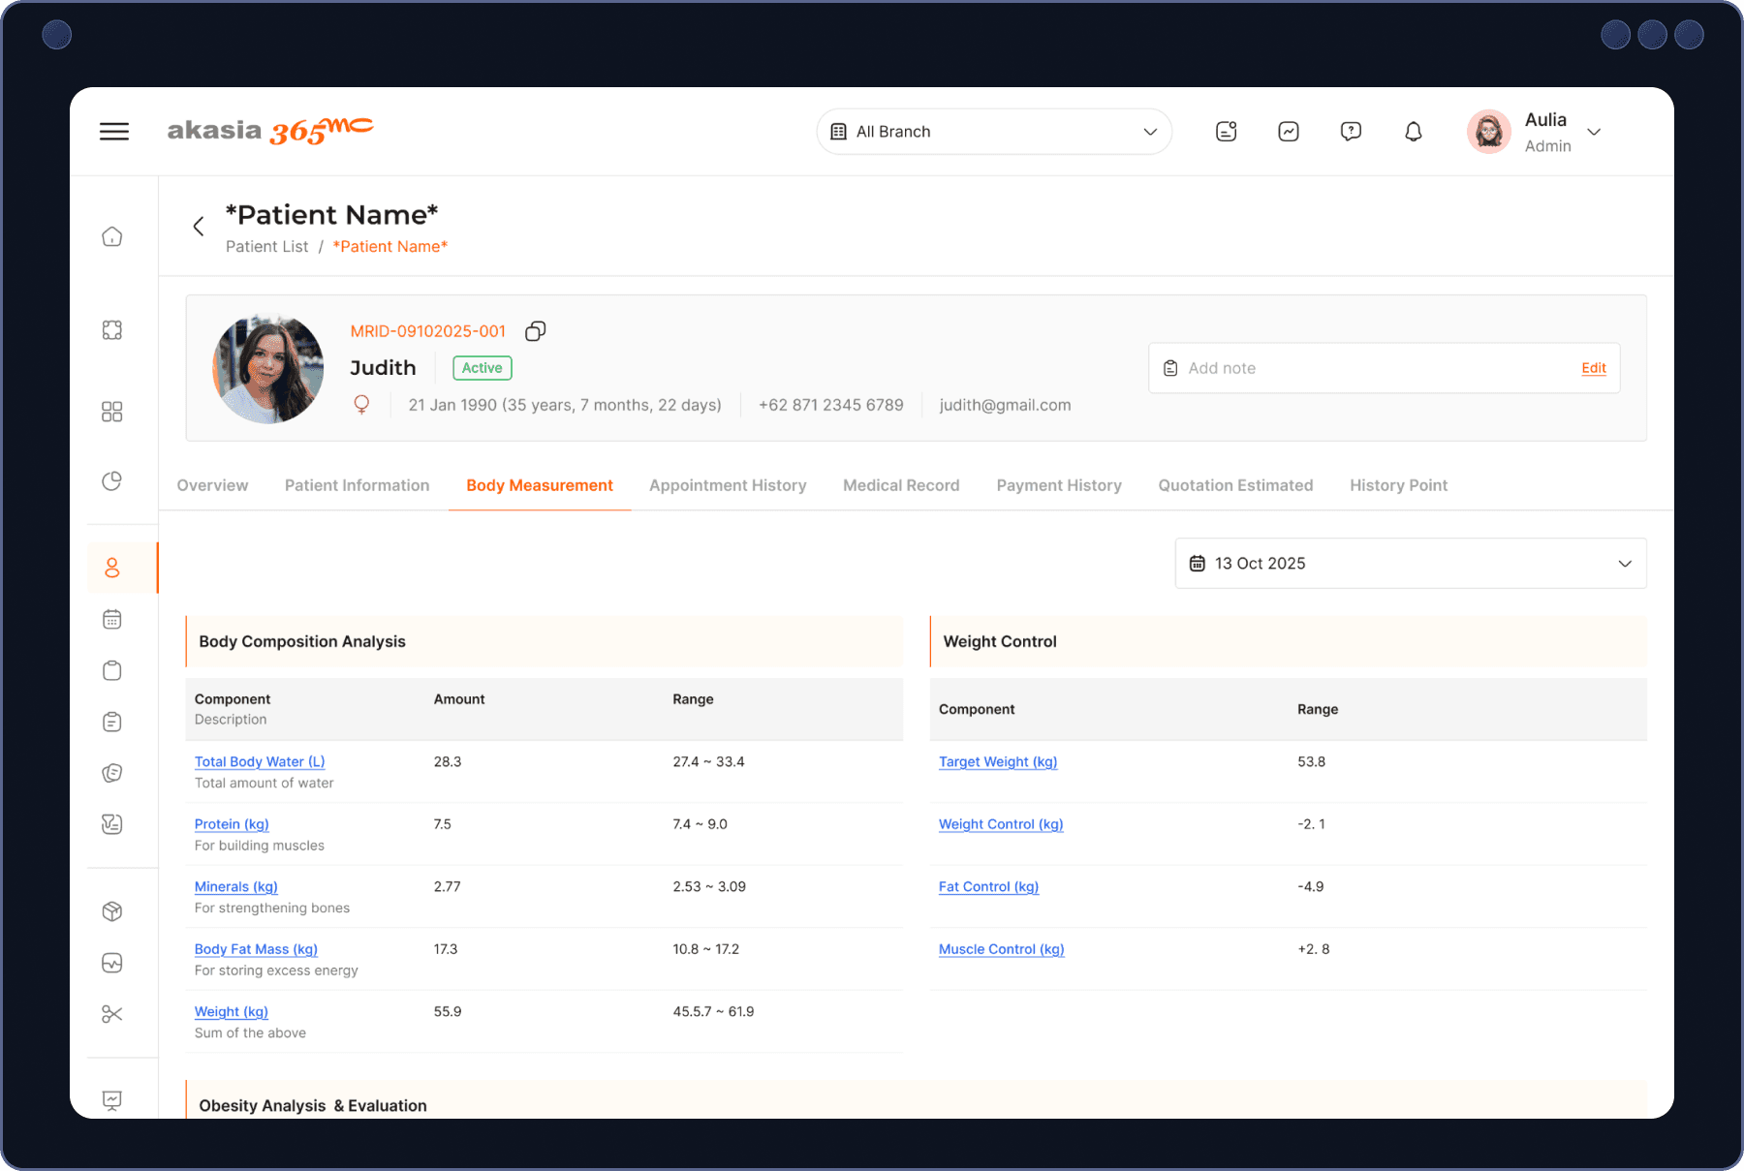Screen dimensions: 1744x1171
Task: Open the calendar icon in sidebar
Action: pyautogui.click(x=112, y=619)
